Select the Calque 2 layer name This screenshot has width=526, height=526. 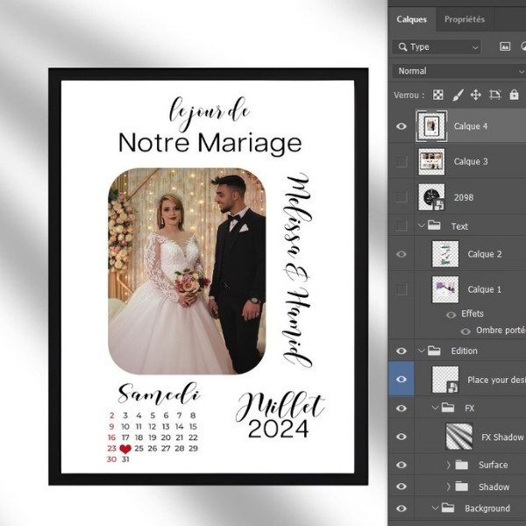point(484,254)
